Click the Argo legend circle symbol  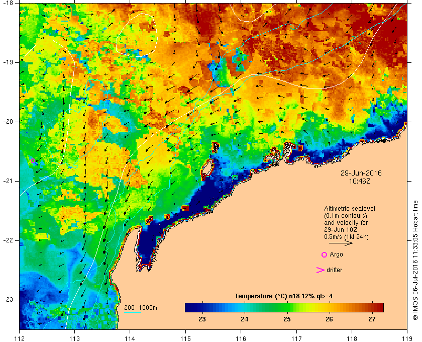tap(325, 254)
